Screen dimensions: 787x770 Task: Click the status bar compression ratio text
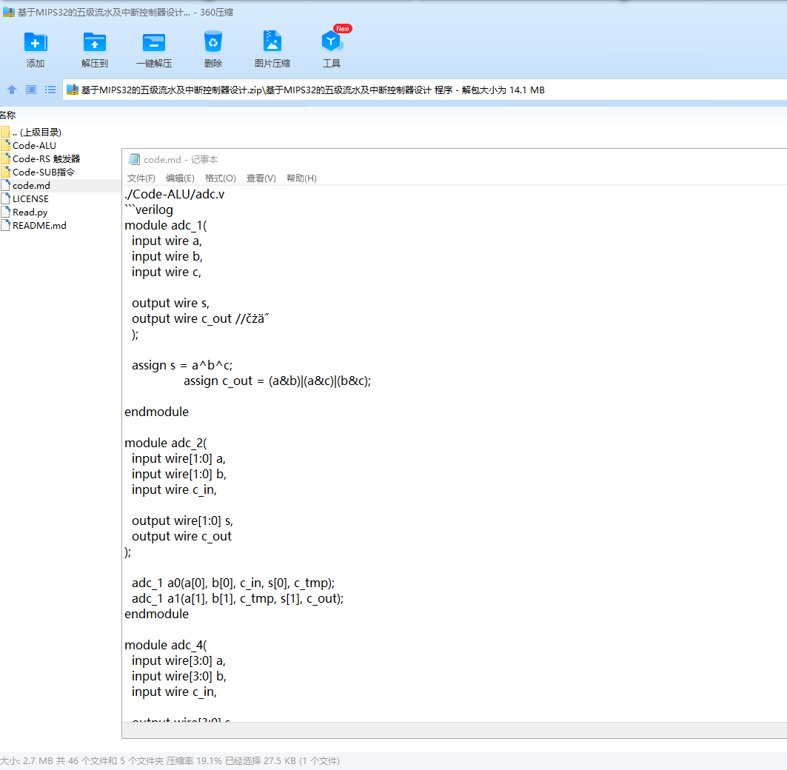[x=194, y=760]
